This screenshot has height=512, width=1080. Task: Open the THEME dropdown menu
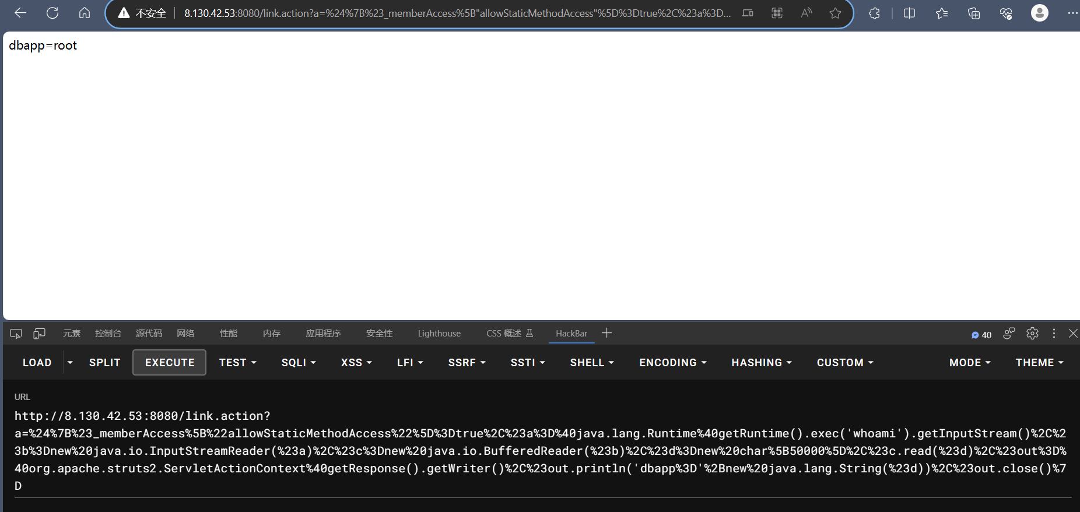(x=1040, y=363)
